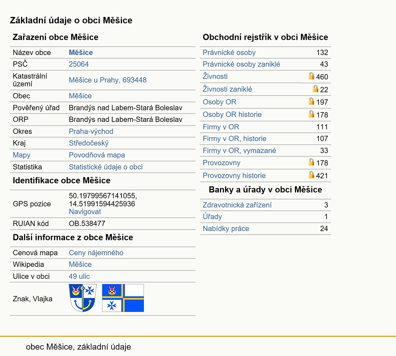Click the lock icon next to Živnosti zaniklé
Viewport: 396px width, 356px height.
coord(315,89)
